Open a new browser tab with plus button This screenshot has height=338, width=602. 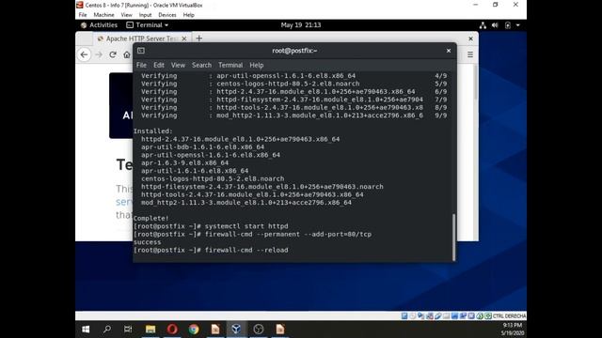pyautogui.click(x=198, y=38)
